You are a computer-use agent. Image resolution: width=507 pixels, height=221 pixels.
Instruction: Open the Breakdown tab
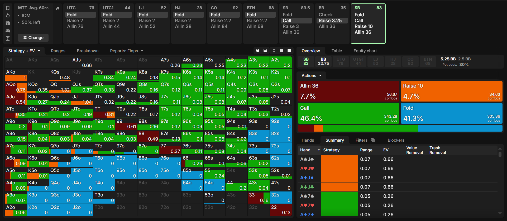pos(88,51)
